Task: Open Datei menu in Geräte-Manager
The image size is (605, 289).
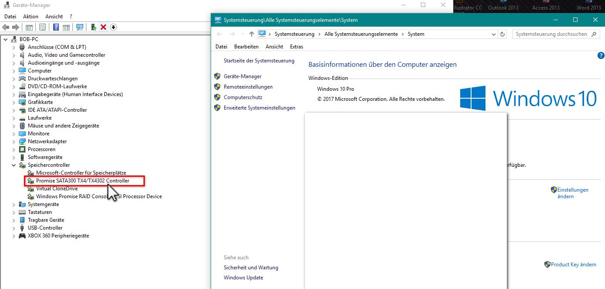Action: click(10, 17)
